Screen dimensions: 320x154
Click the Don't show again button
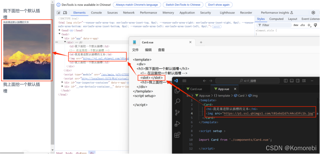219,5
